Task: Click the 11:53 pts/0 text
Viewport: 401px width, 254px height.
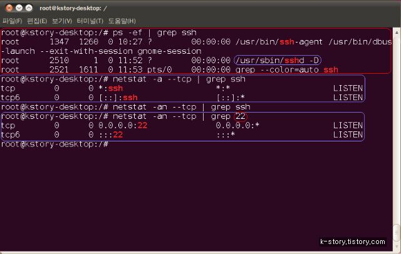Action: [x=145, y=69]
